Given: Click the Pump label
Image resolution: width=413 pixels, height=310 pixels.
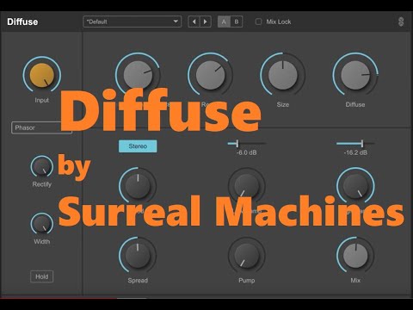Looking at the screenshot, I should (247, 281).
